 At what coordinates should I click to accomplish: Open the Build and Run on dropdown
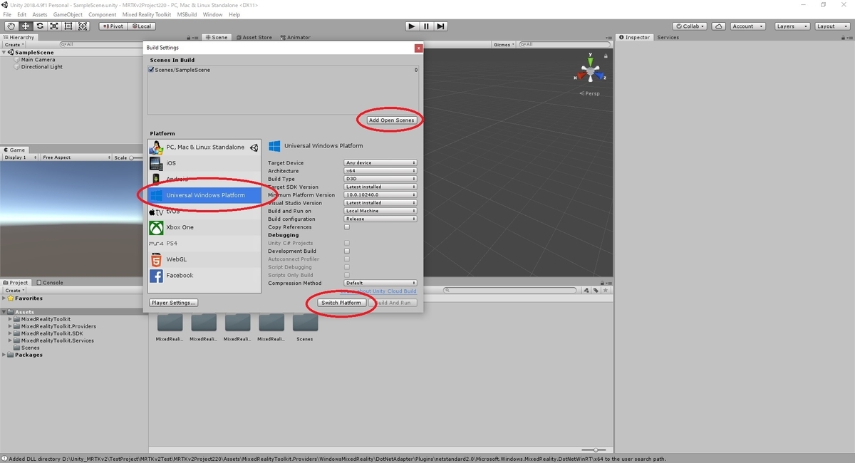[x=380, y=211]
